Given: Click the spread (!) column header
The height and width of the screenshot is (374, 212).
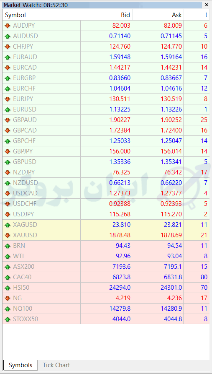Looking at the screenshot, I should 197,15.
